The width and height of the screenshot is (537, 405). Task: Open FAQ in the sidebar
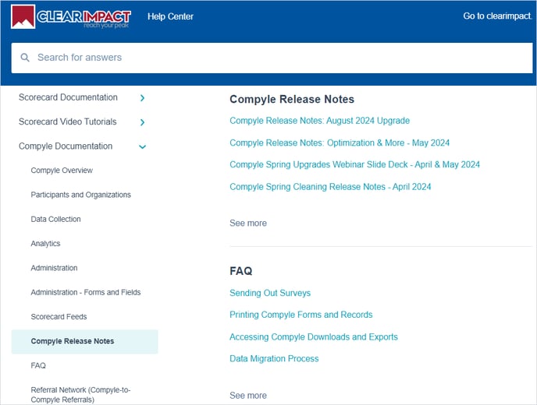38,366
